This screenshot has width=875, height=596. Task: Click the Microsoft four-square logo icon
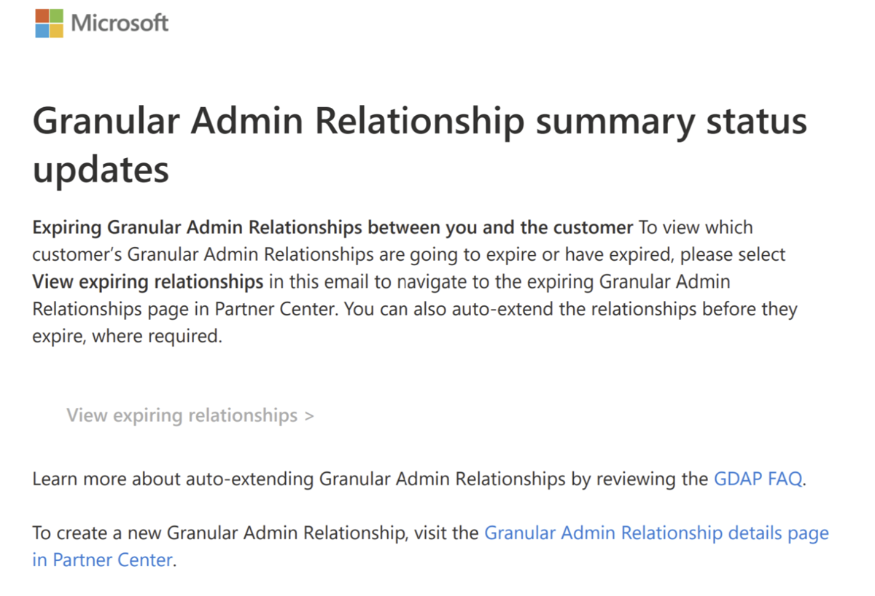[49, 23]
